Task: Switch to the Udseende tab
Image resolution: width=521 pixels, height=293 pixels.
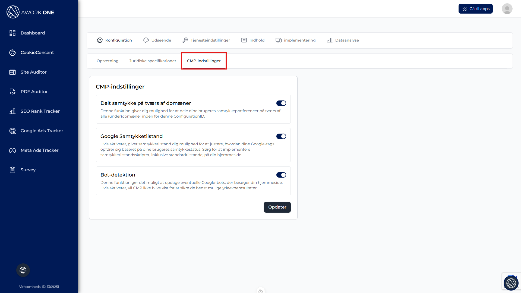Action: 157,40
